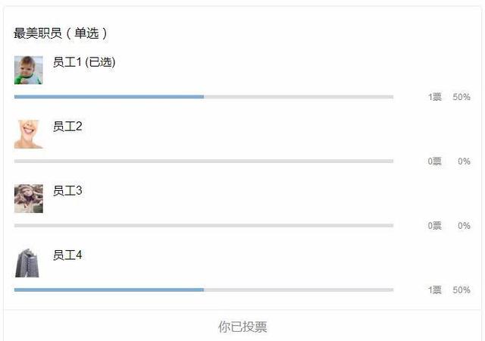Click the photo avatar for 员工3

point(28,199)
